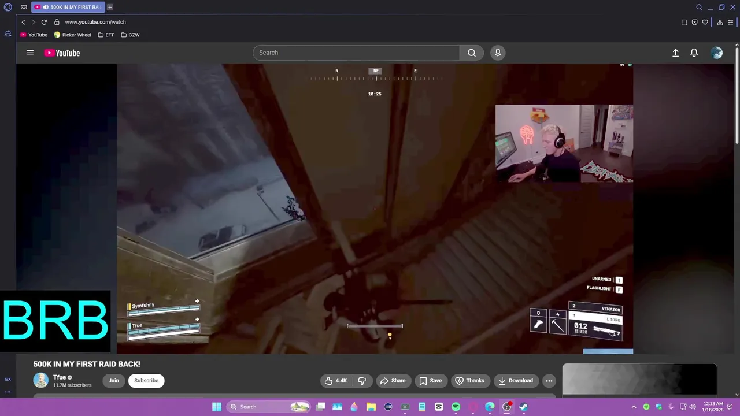Open the Easy Setup panel
Screen dimensions: 740x416
(730, 22)
